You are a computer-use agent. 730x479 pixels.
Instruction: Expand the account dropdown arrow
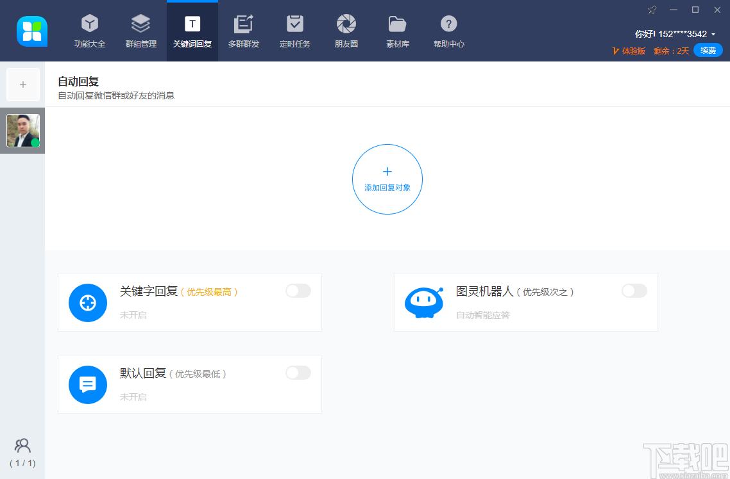(713, 35)
